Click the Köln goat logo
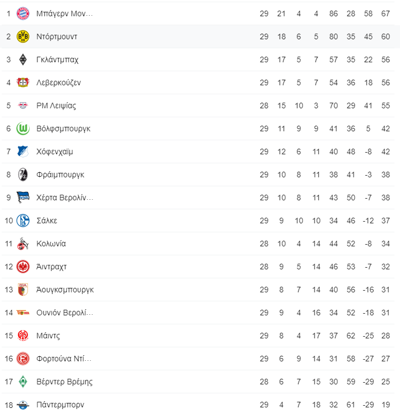400x413 pixels. 23,244
